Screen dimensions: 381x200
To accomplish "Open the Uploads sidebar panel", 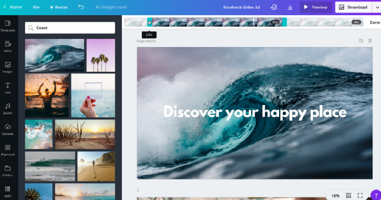I will (x=8, y=129).
